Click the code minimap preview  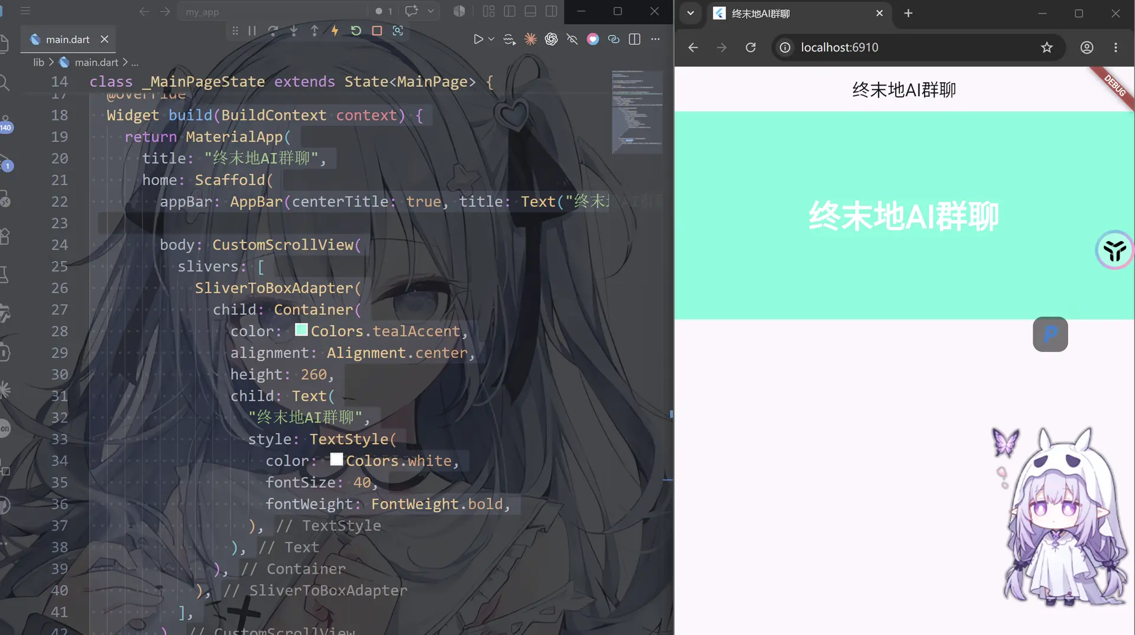point(637,111)
